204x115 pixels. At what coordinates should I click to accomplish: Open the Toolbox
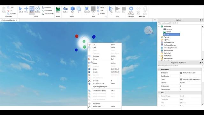(x=65, y=10)
